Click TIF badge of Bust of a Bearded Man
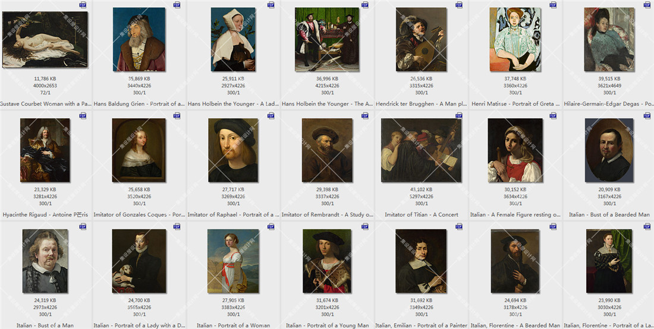 [647, 116]
